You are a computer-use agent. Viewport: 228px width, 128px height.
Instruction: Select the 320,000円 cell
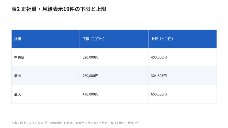tap(114, 57)
